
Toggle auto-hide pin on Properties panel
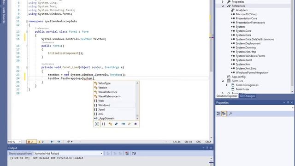[288, 102]
